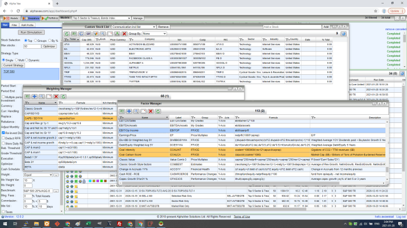Click the Optimizer button

[49, 46]
